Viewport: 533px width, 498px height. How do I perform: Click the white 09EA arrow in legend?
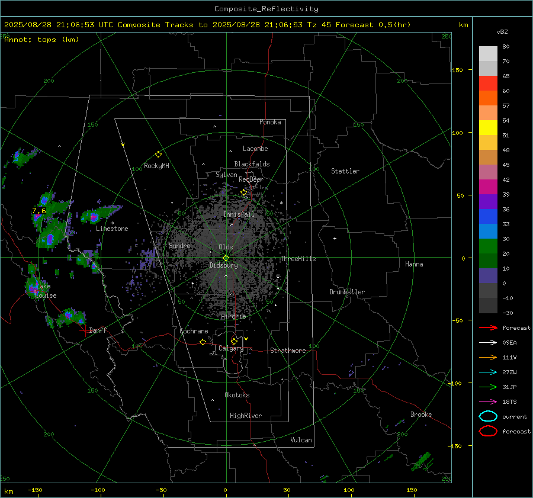click(488, 342)
